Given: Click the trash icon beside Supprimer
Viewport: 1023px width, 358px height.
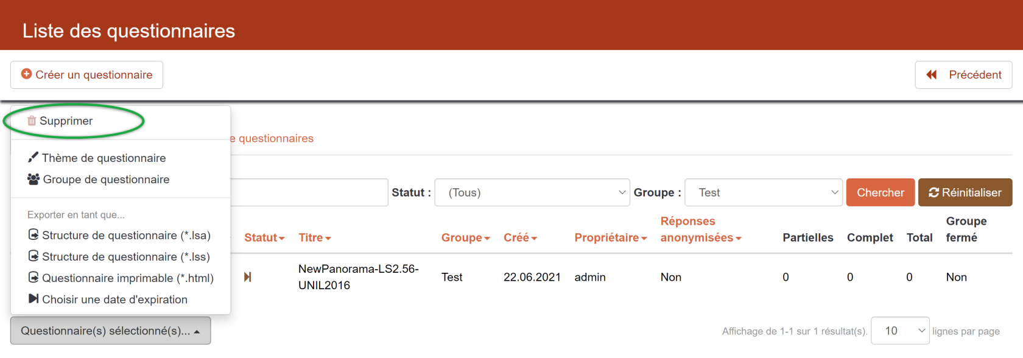Looking at the screenshot, I should click(32, 121).
